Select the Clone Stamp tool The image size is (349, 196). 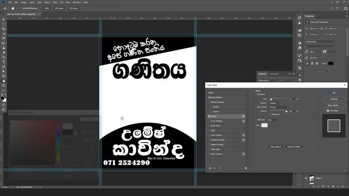[4, 48]
